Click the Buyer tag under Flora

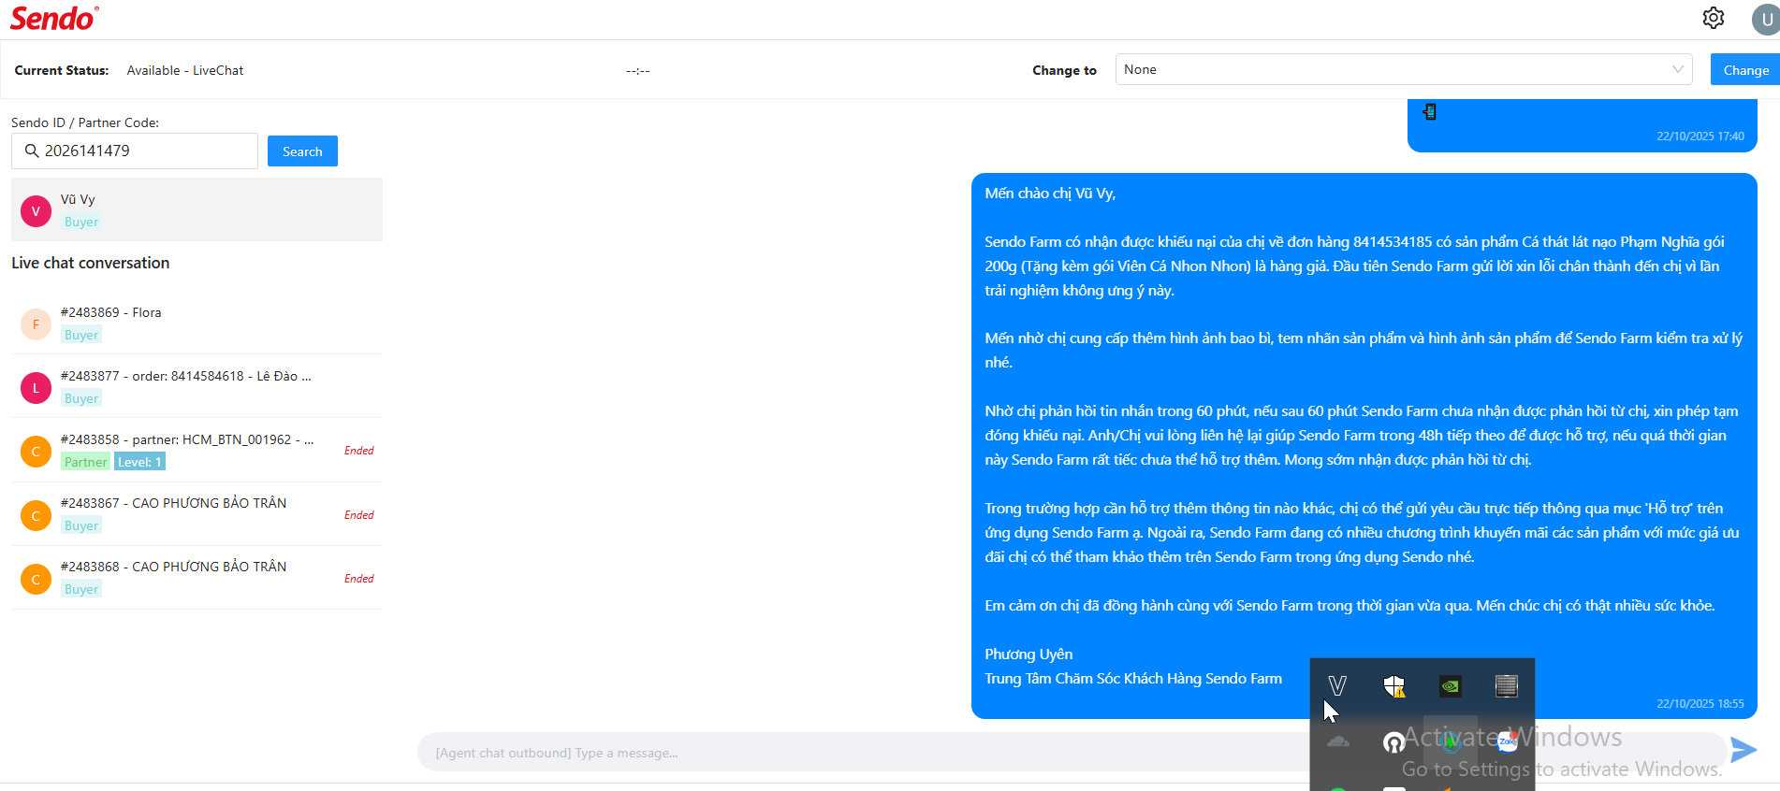tap(81, 335)
